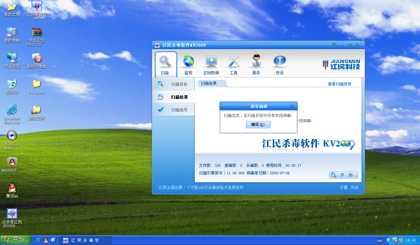Click the 扫描结果 tab header
The height and width of the screenshot is (245, 420).
coord(212,83)
